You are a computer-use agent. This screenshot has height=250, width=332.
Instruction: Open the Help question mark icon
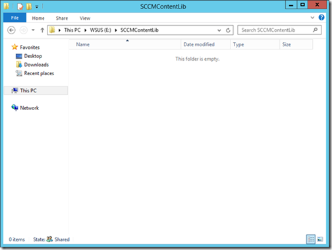point(321,17)
